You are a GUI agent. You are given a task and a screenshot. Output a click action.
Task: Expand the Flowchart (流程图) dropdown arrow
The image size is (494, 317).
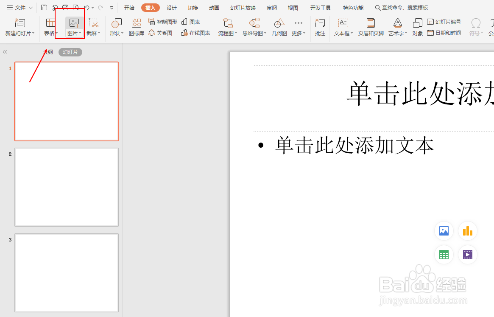(x=236, y=33)
